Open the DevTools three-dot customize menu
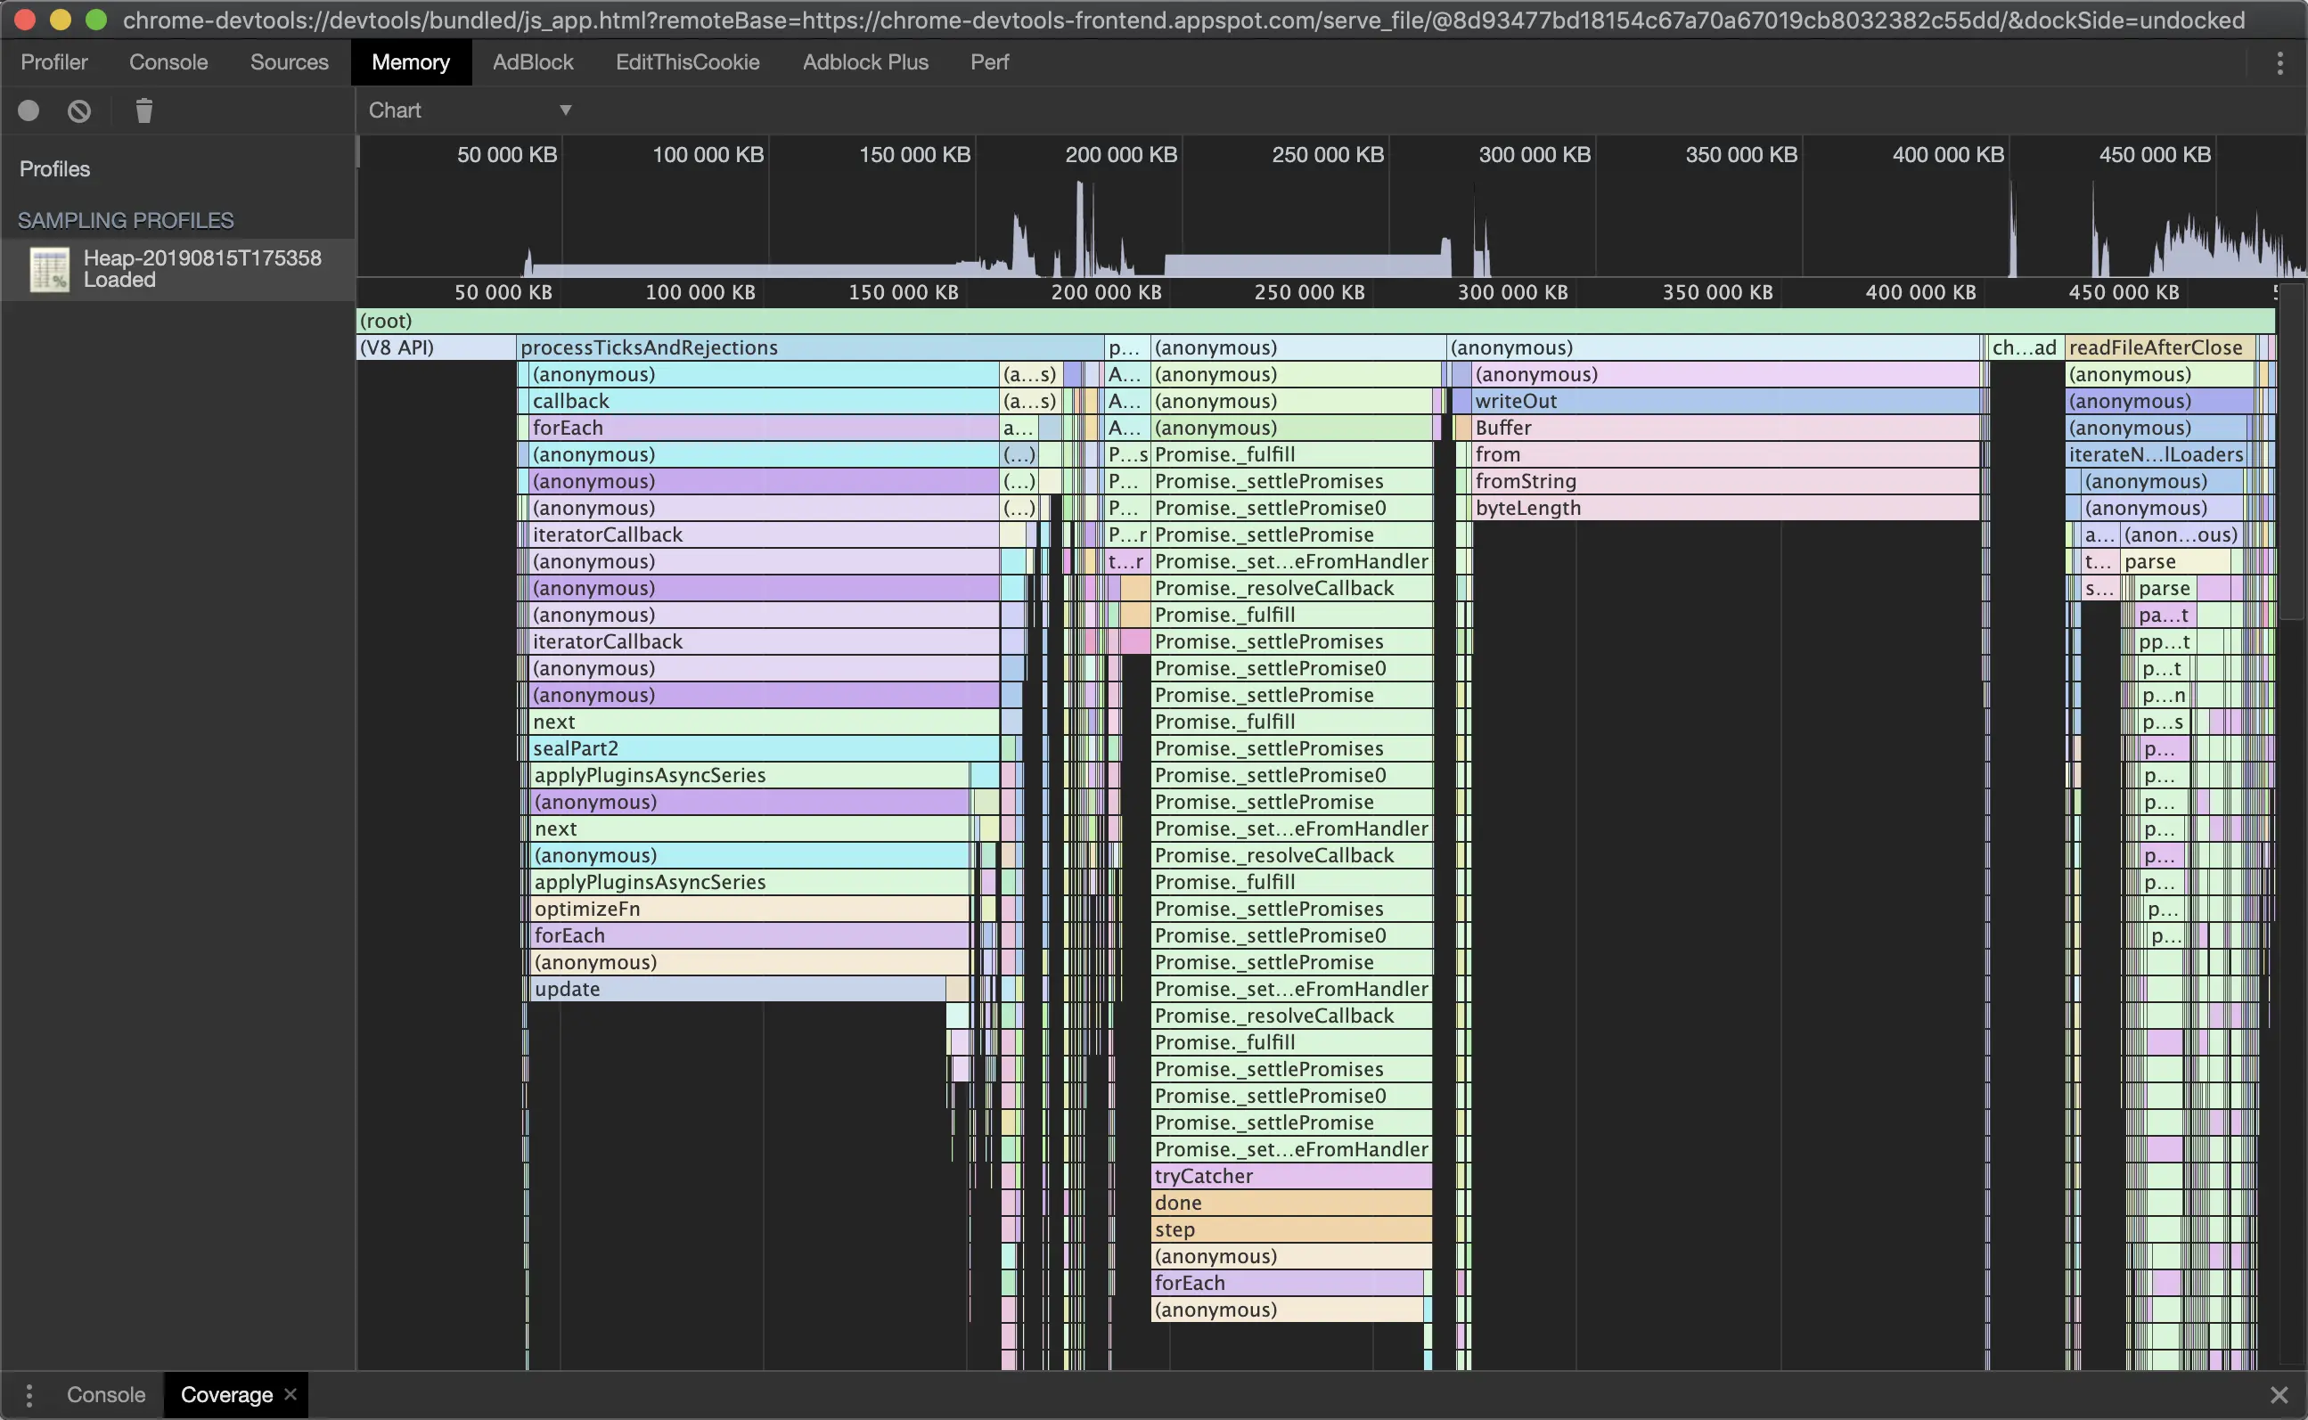This screenshot has width=2308, height=1420. [2279, 63]
